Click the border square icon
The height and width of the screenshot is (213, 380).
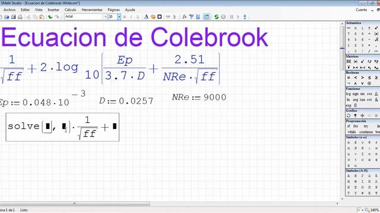(x=160, y=17)
